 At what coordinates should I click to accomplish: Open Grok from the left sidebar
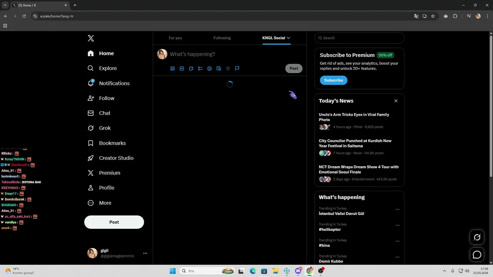[99, 128]
